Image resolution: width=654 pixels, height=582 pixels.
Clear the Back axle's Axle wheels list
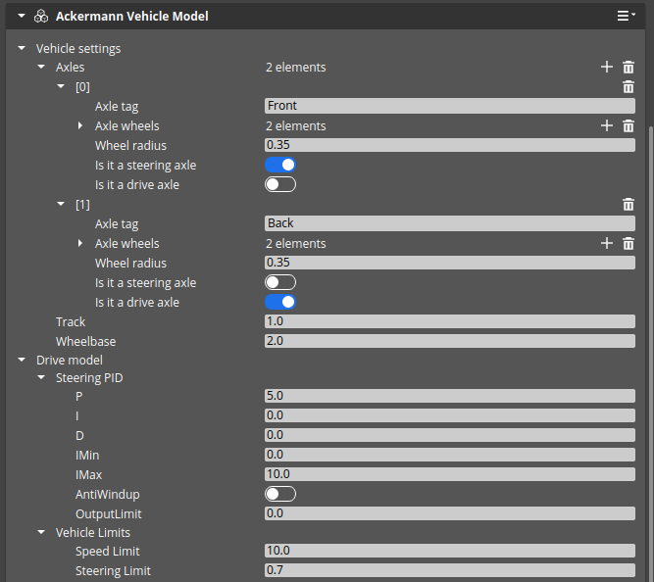click(629, 244)
